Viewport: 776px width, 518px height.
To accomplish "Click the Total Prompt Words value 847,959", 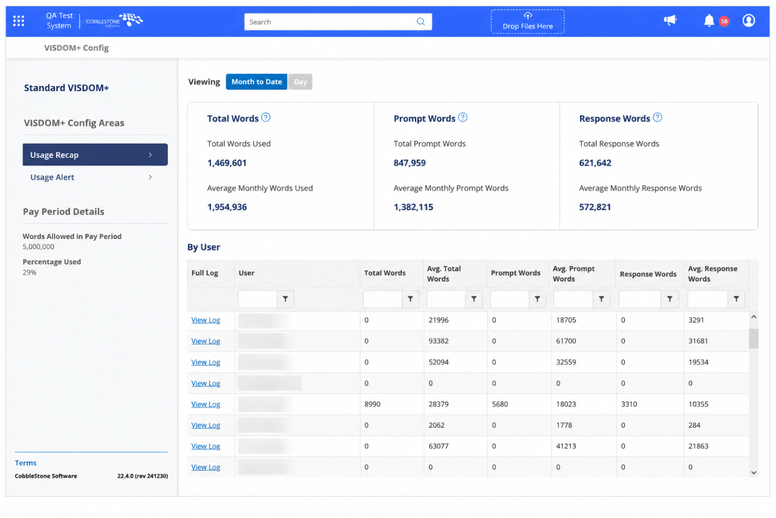I will tap(409, 163).
